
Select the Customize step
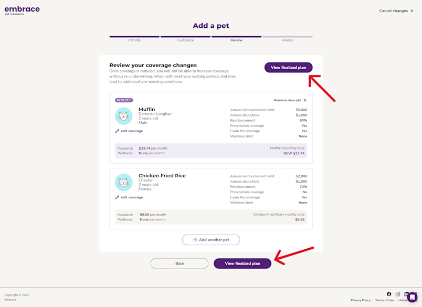coord(185,39)
